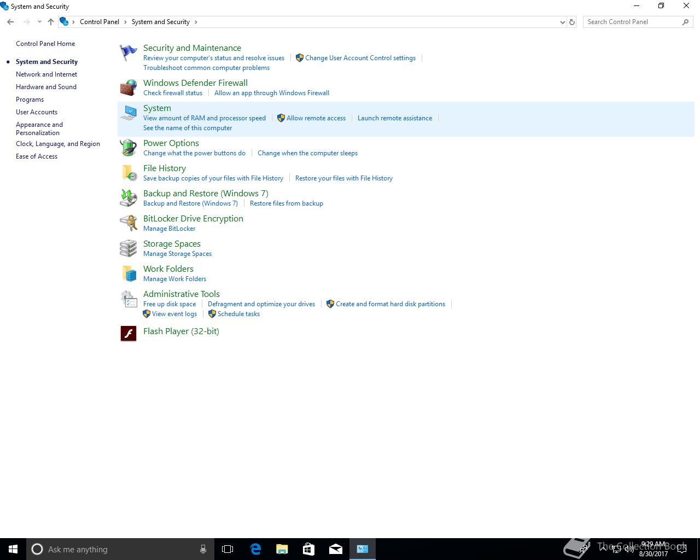Click the Backup and Restore icon
This screenshot has width=700, height=560.
click(129, 198)
